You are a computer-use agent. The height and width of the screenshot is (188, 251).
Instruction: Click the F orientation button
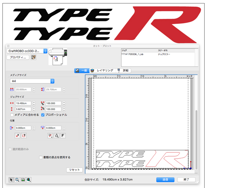[x=63, y=136]
